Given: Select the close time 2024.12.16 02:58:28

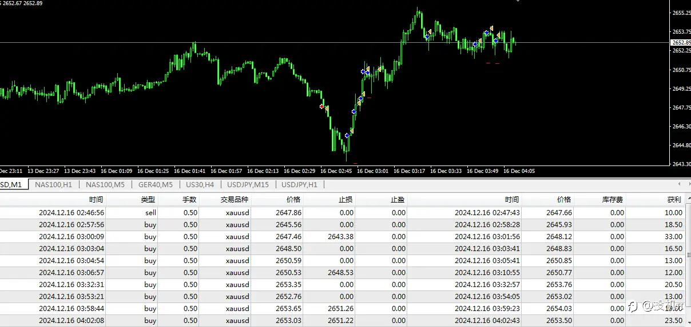Looking at the screenshot, I should click(x=487, y=224).
